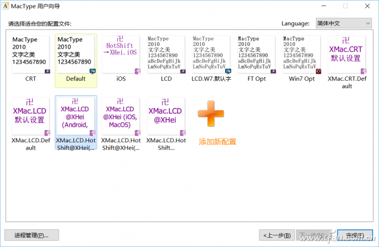Go back with <上一步(B) button
Viewport: 379px width, 247px height.
coord(277,235)
